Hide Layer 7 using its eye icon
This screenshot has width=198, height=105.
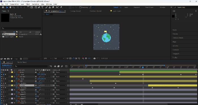[2, 90]
